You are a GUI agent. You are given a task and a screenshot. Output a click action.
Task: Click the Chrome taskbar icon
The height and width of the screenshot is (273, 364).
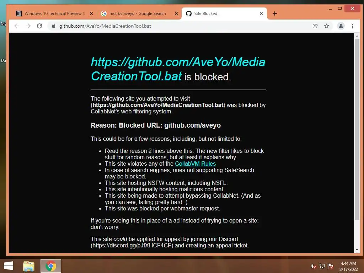(51, 266)
